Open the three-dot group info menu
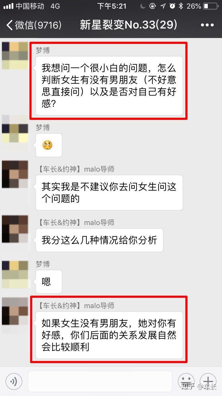Image resolution: width=222 pixels, height=396 pixels. pyautogui.click(x=207, y=25)
